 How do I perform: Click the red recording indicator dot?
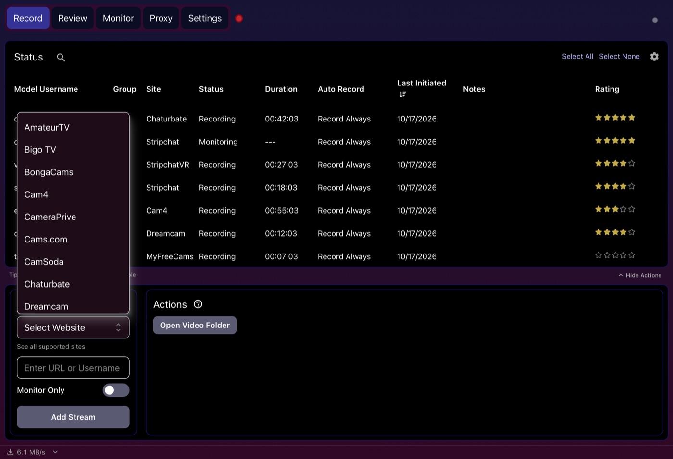[x=239, y=19]
